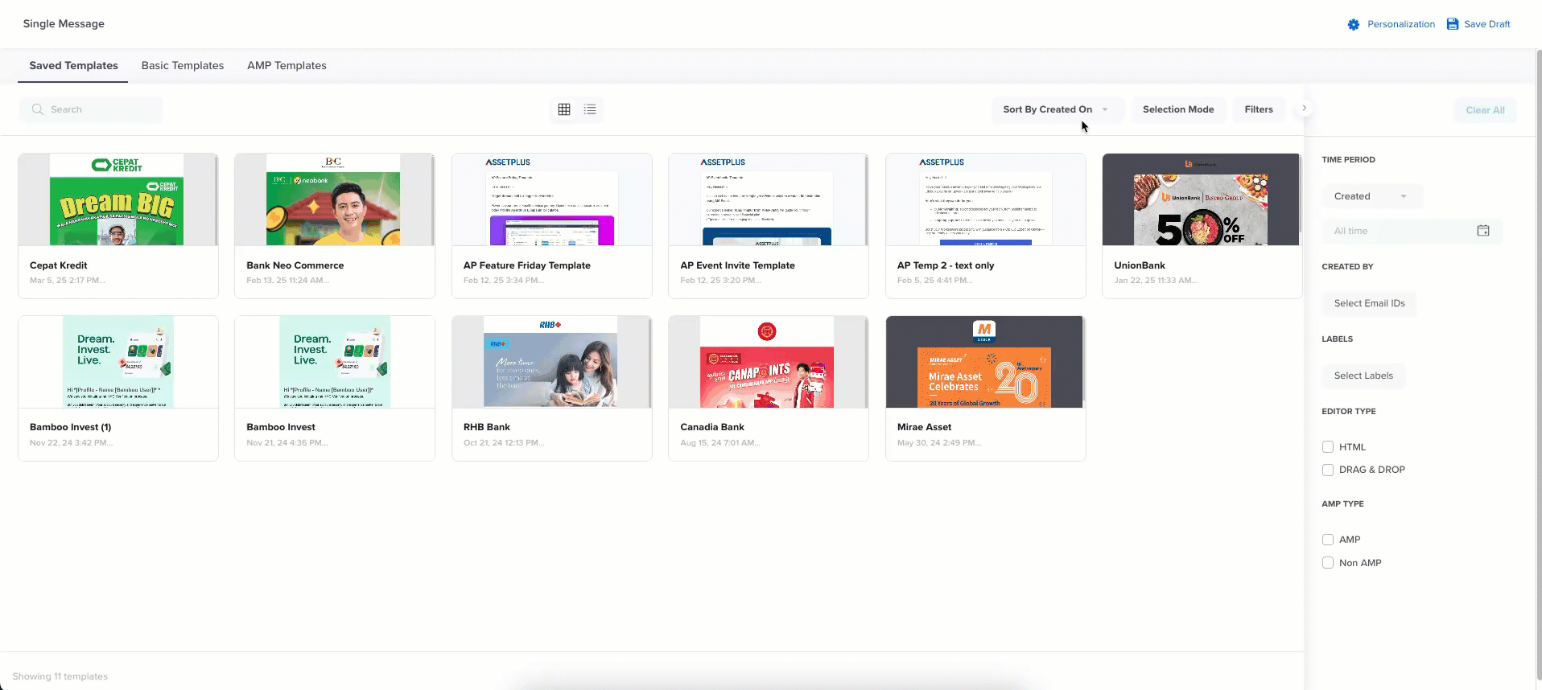Viewport: 1542px width, 690px height.
Task: Open Select Labels dropdown
Action: [1363, 376]
